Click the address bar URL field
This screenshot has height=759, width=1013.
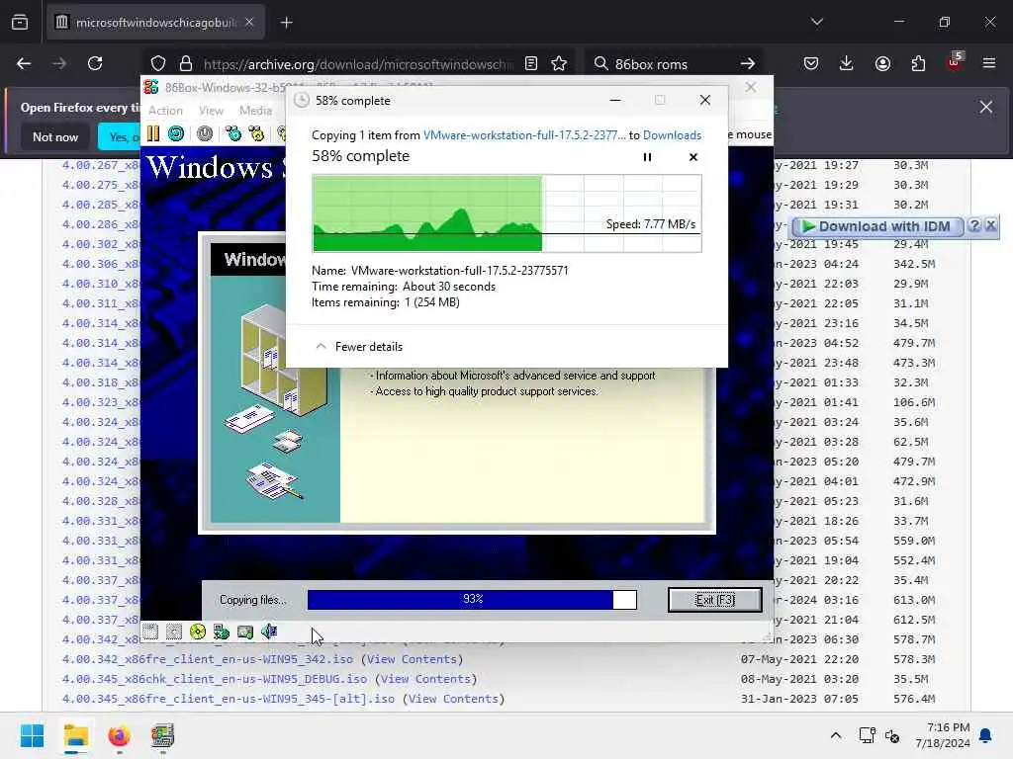(x=358, y=64)
